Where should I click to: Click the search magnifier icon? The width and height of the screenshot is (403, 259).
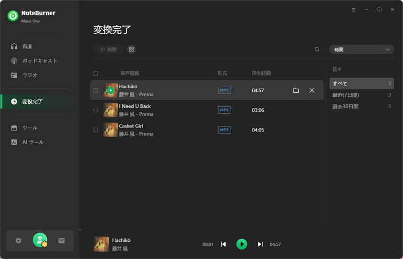point(317,49)
